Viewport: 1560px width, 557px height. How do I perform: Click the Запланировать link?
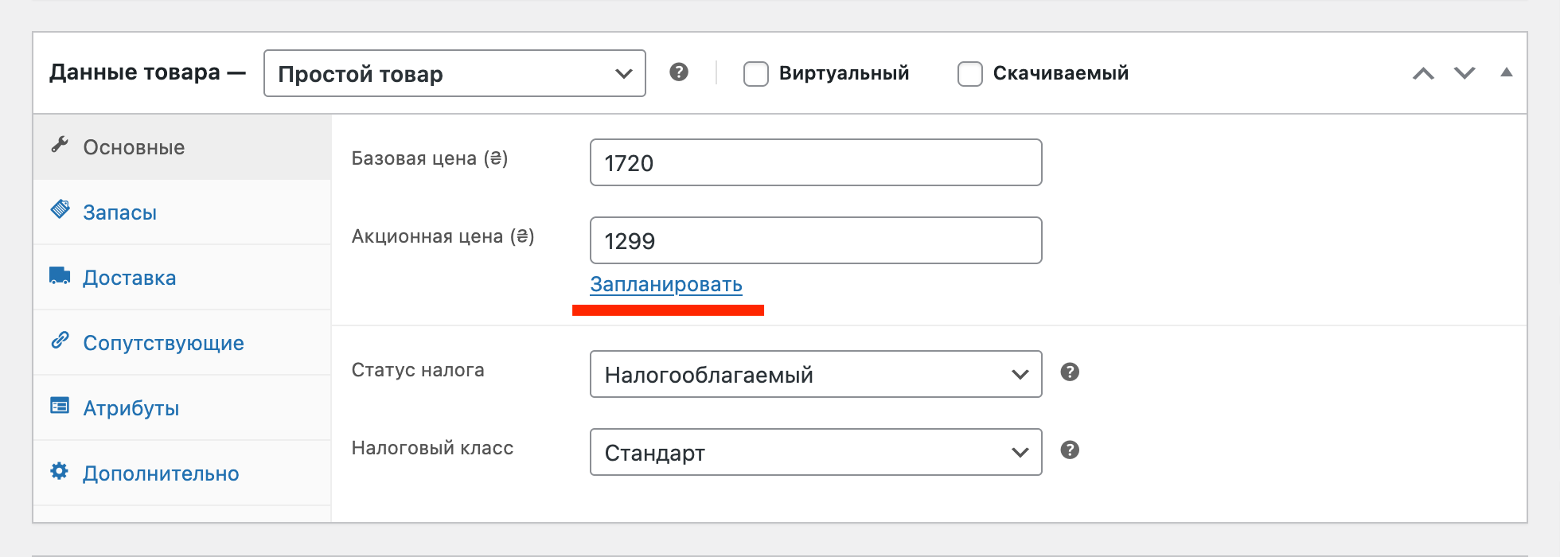666,284
